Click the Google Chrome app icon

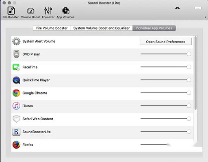coord(16,93)
